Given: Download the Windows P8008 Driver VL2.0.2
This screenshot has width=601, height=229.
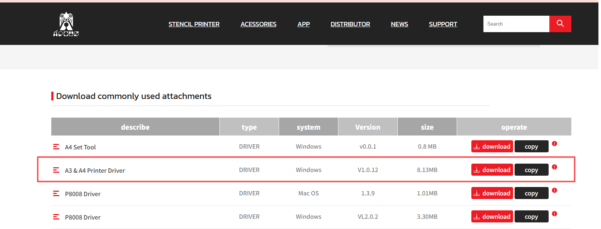Looking at the screenshot, I should click(492, 217).
